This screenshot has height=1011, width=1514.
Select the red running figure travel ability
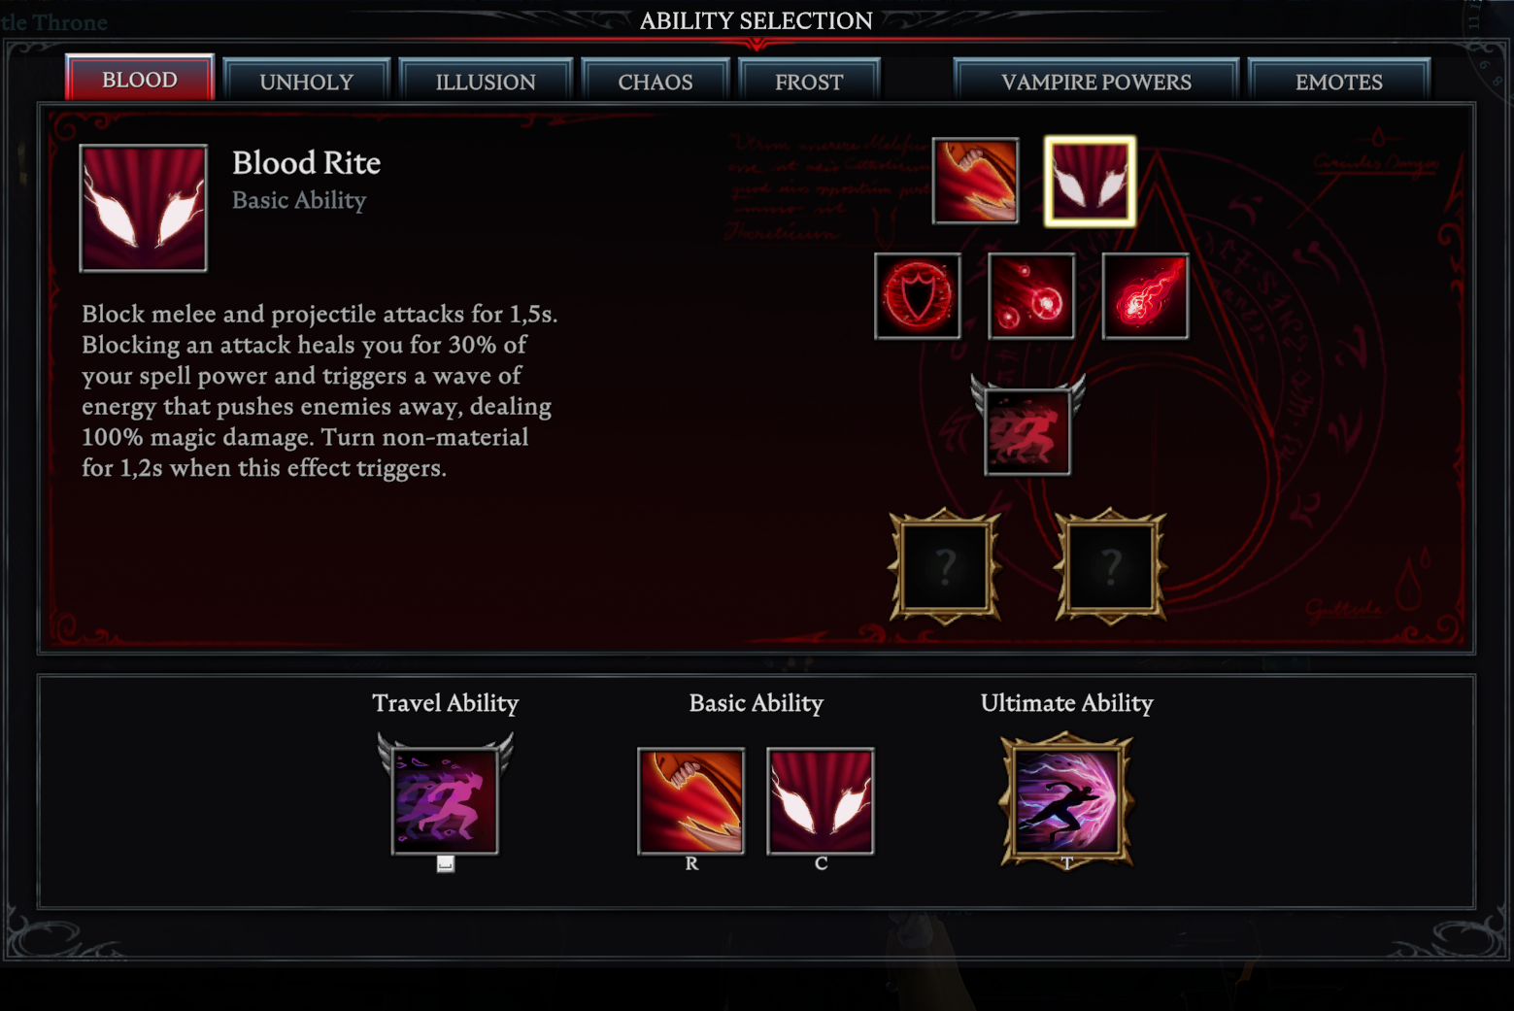click(1027, 428)
